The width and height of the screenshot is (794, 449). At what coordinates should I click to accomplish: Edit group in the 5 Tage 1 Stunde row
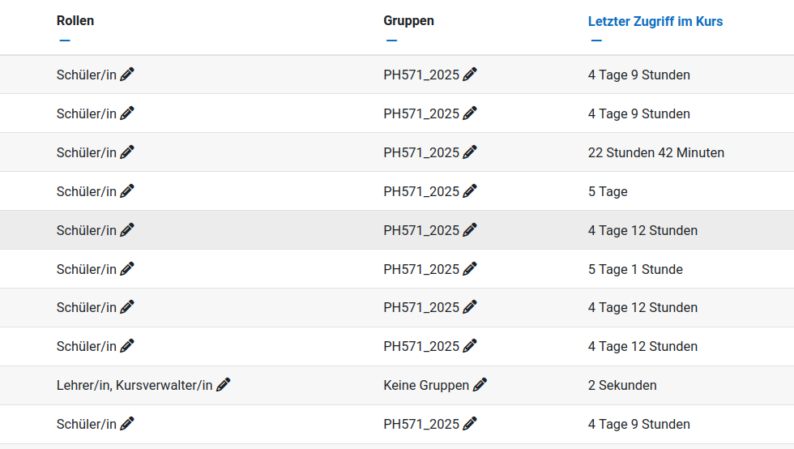[470, 268]
